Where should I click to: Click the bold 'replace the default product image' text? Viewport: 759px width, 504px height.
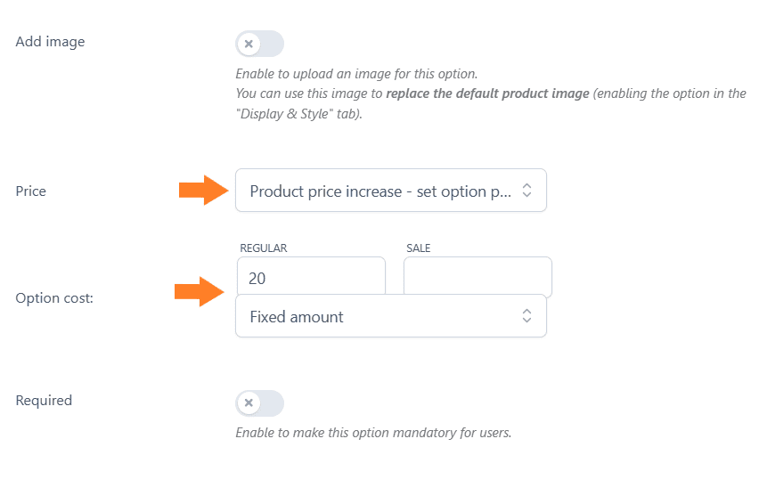tap(487, 93)
